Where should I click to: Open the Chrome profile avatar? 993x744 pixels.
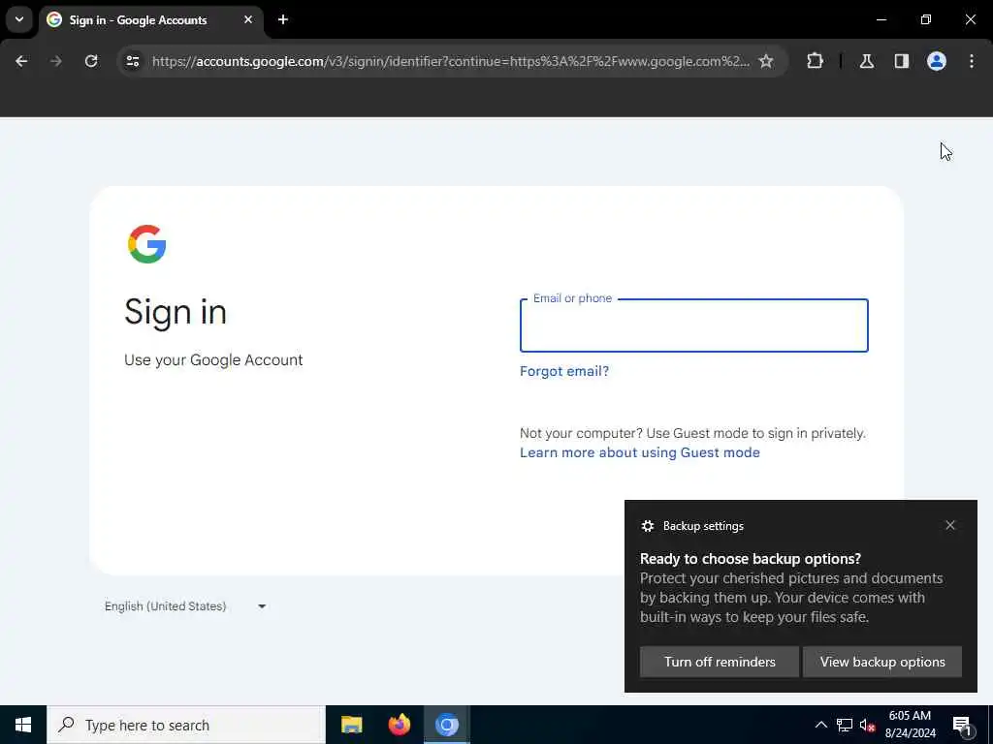point(937,61)
